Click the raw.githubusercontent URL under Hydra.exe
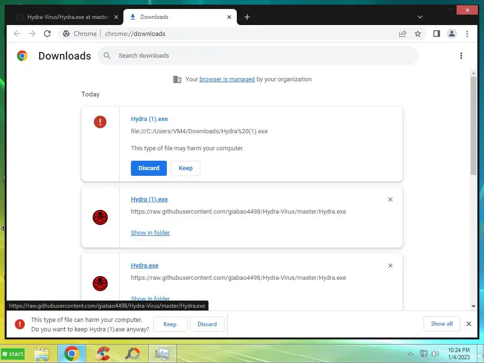Screen dimensions: 484x363 point(238,278)
